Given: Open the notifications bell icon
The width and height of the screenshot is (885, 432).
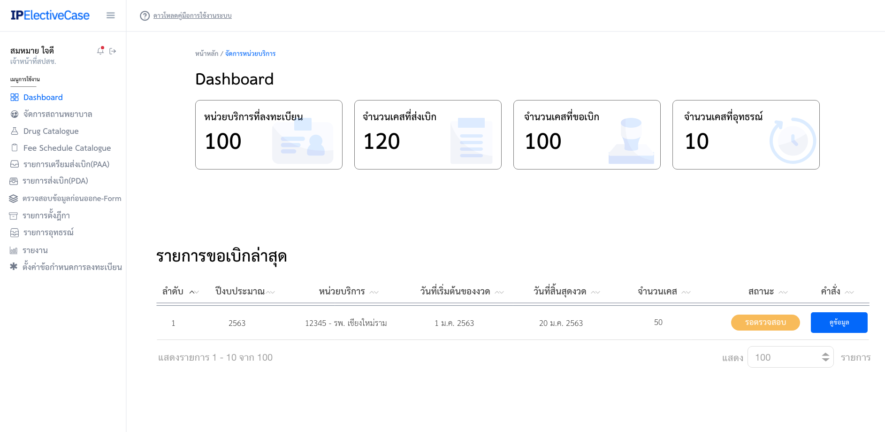Looking at the screenshot, I should tap(100, 51).
